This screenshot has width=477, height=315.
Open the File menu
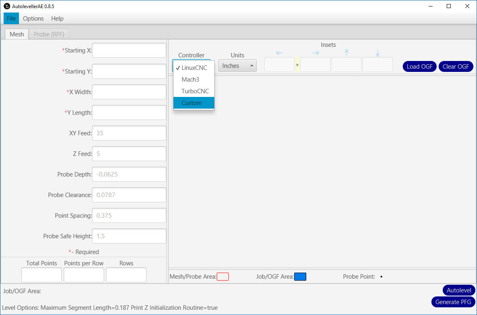tap(11, 19)
